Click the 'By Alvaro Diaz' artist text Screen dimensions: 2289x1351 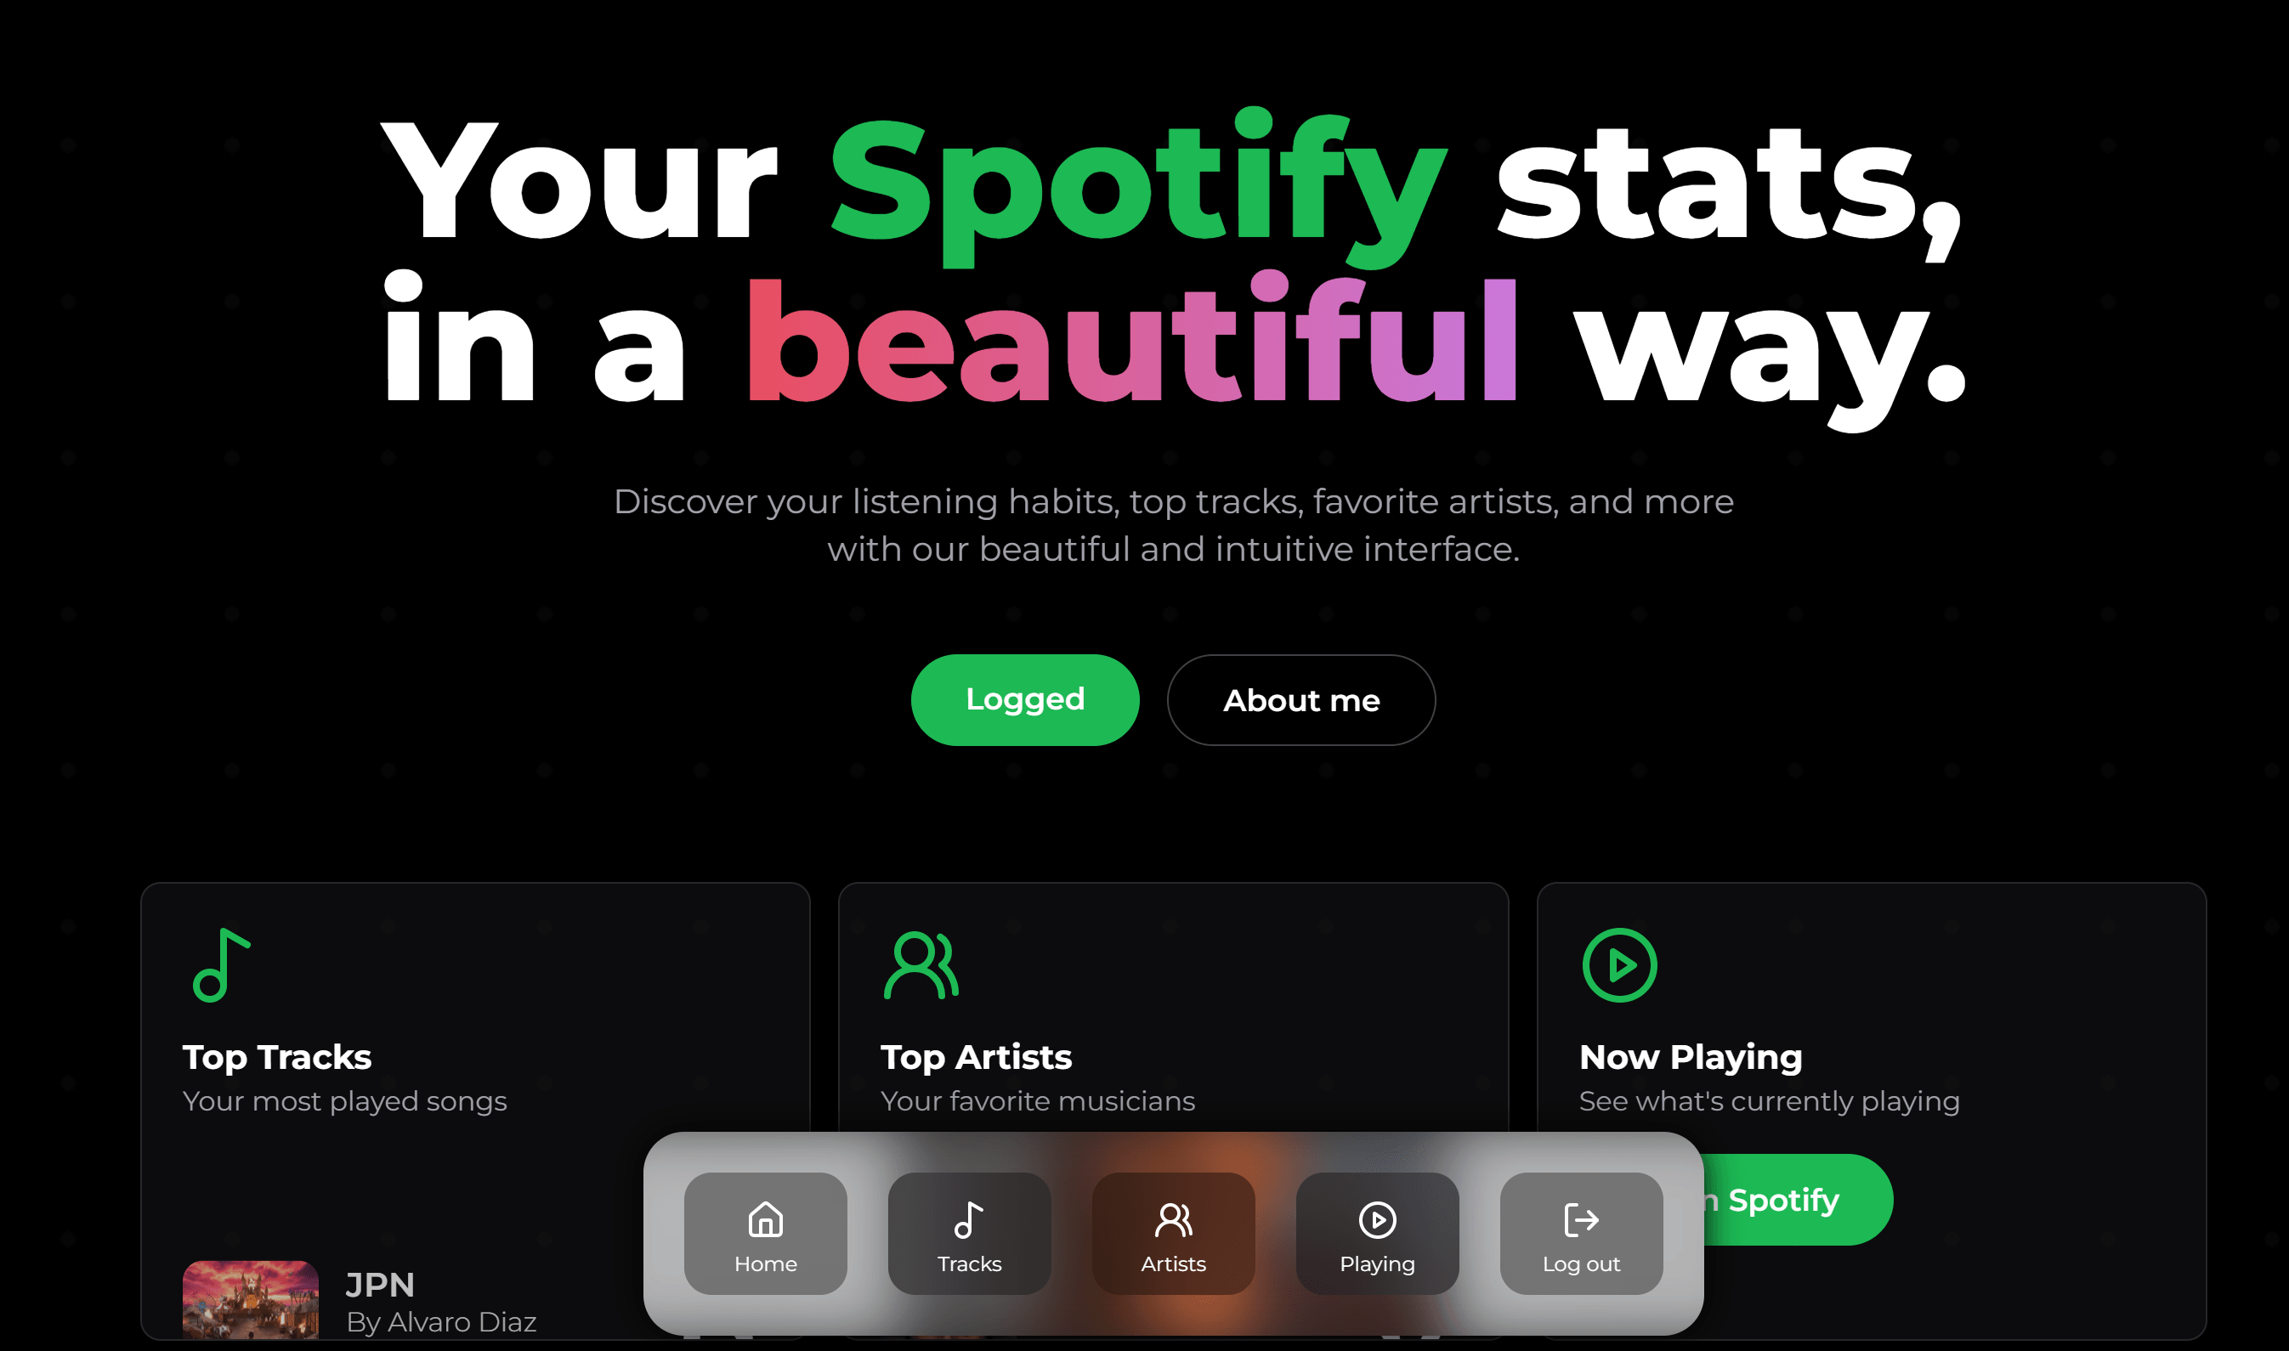pyautogui.click(x=440, y=1322)
